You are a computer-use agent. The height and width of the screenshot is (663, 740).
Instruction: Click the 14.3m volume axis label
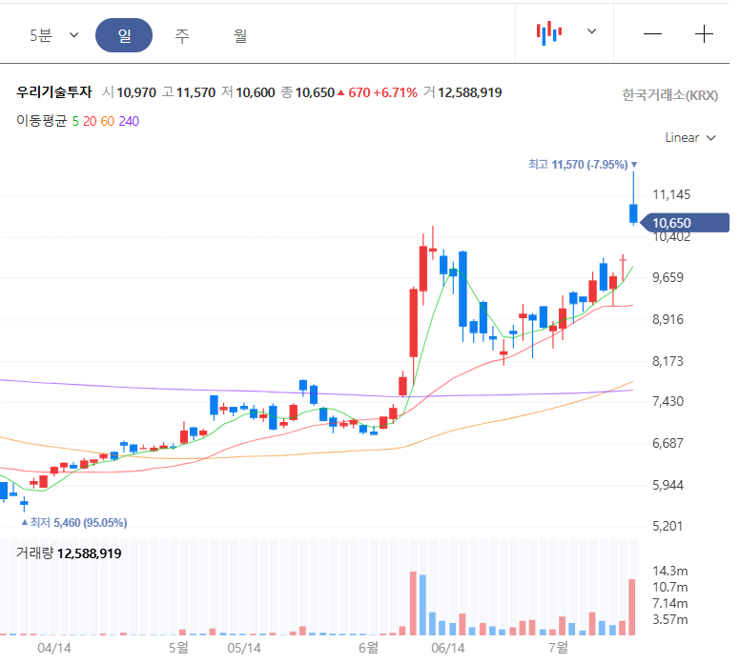click(670, 571)
